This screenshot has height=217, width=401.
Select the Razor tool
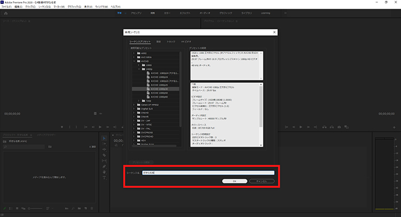click(x=104, y=155)
